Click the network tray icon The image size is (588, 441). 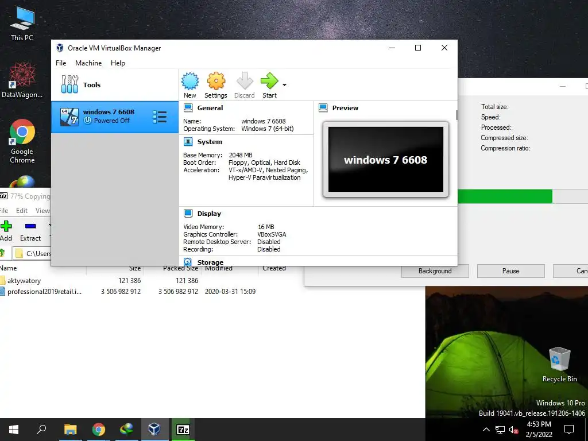[x=500, y=430]
